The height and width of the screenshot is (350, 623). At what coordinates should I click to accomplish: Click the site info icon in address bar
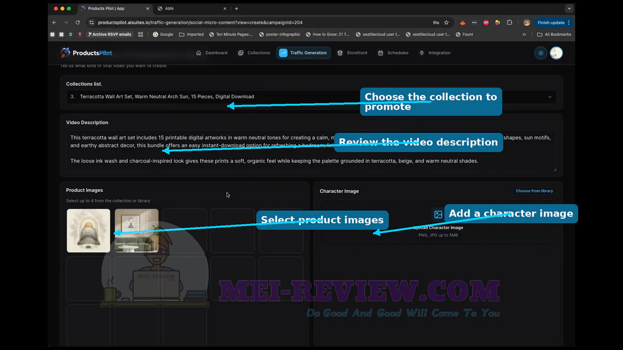92,22
